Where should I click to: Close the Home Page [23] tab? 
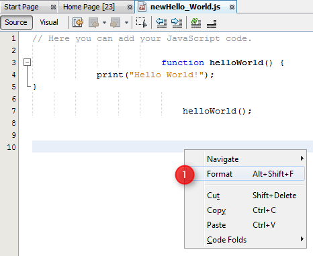[x=130, y=7]
